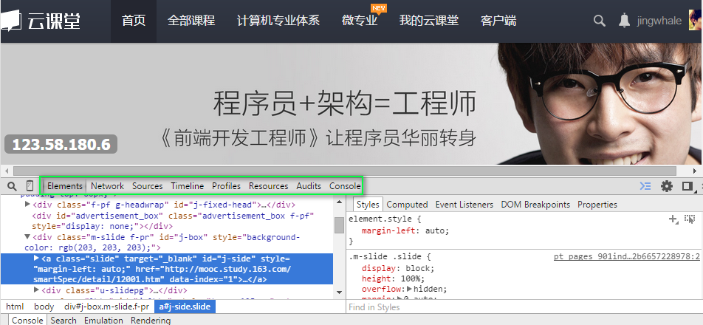Show the DevTools console drawer icon
This screenshot has width=703, height=325.
coord(645,186)
